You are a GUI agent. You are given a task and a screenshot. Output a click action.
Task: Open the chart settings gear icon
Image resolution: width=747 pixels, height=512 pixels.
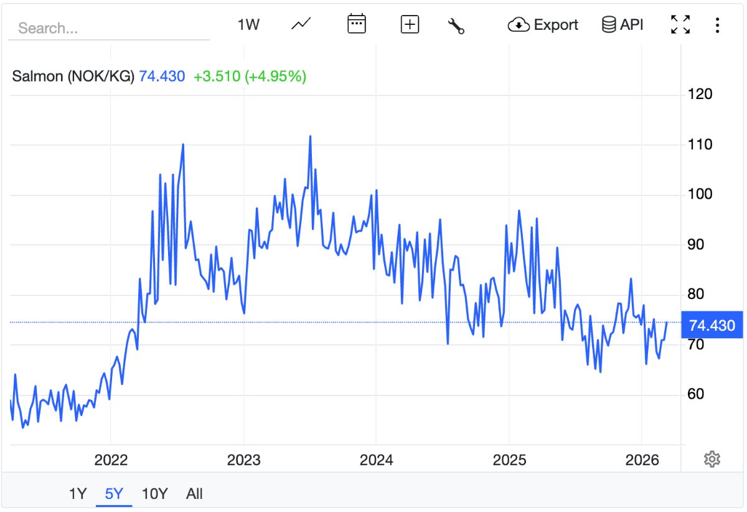pos(712,460)
